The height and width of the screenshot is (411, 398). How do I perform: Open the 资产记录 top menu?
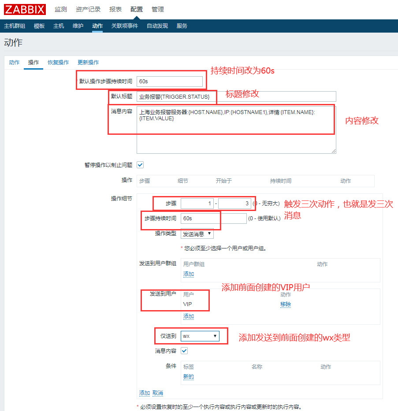click(x=88, y=9)
